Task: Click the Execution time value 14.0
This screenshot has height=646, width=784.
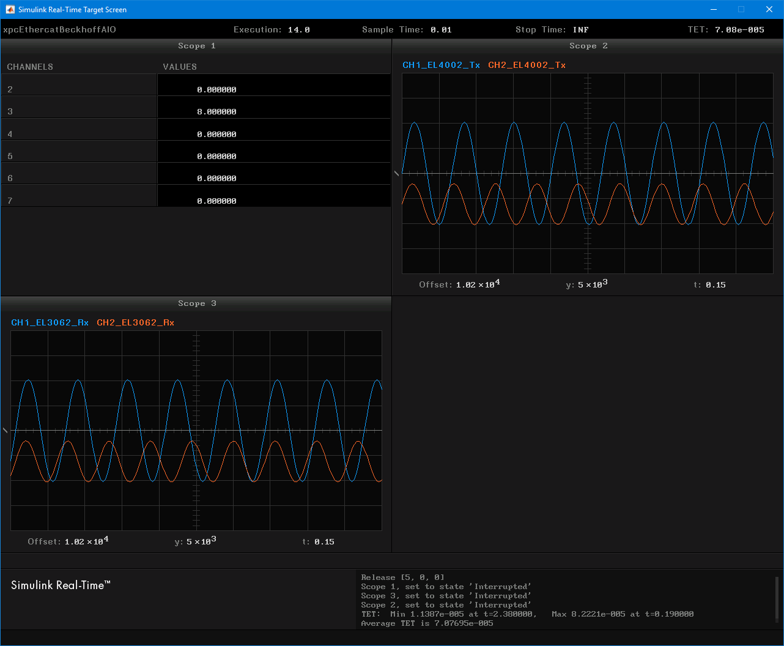Action: [299, 29]
